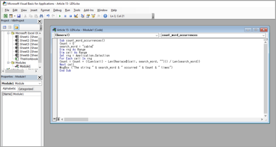276x147 pixels.
Task: Click the MsgBox line in the code
Action: (x=116, y=67)
